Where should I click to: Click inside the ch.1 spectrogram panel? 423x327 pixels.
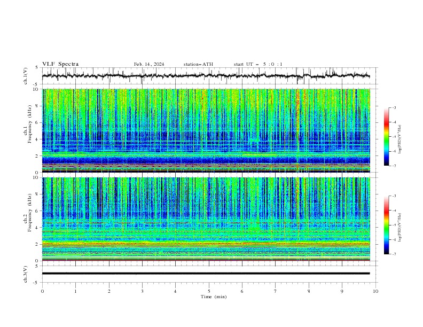point(206,130)
